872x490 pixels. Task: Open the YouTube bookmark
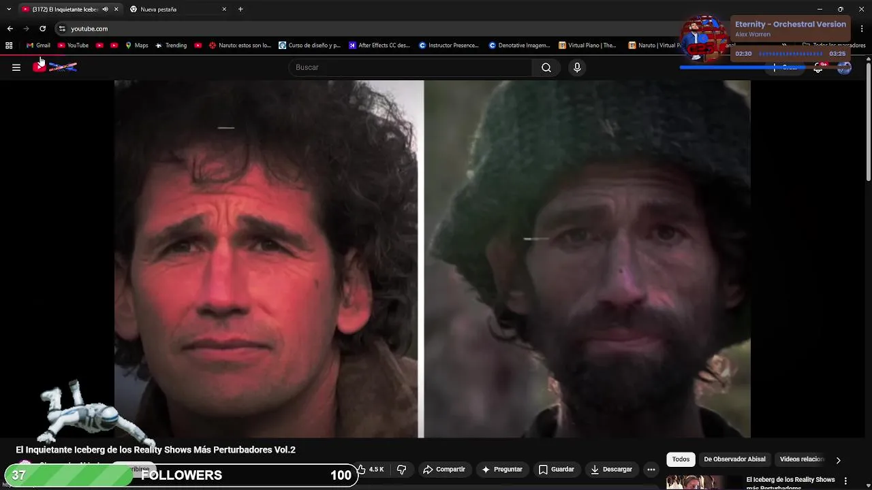(73, 46)
